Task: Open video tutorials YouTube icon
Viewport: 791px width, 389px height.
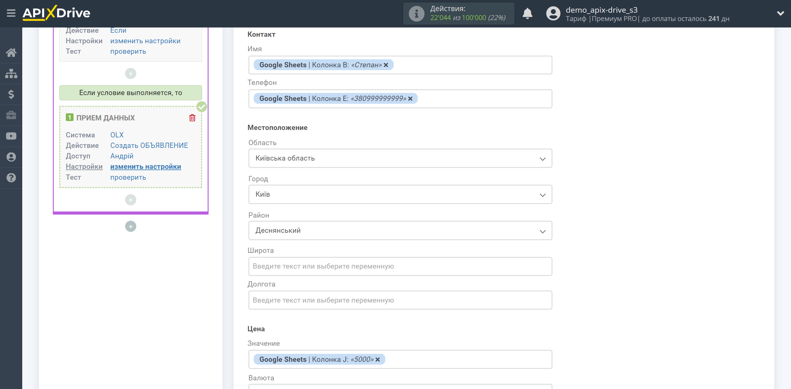Action: (11, 136)
